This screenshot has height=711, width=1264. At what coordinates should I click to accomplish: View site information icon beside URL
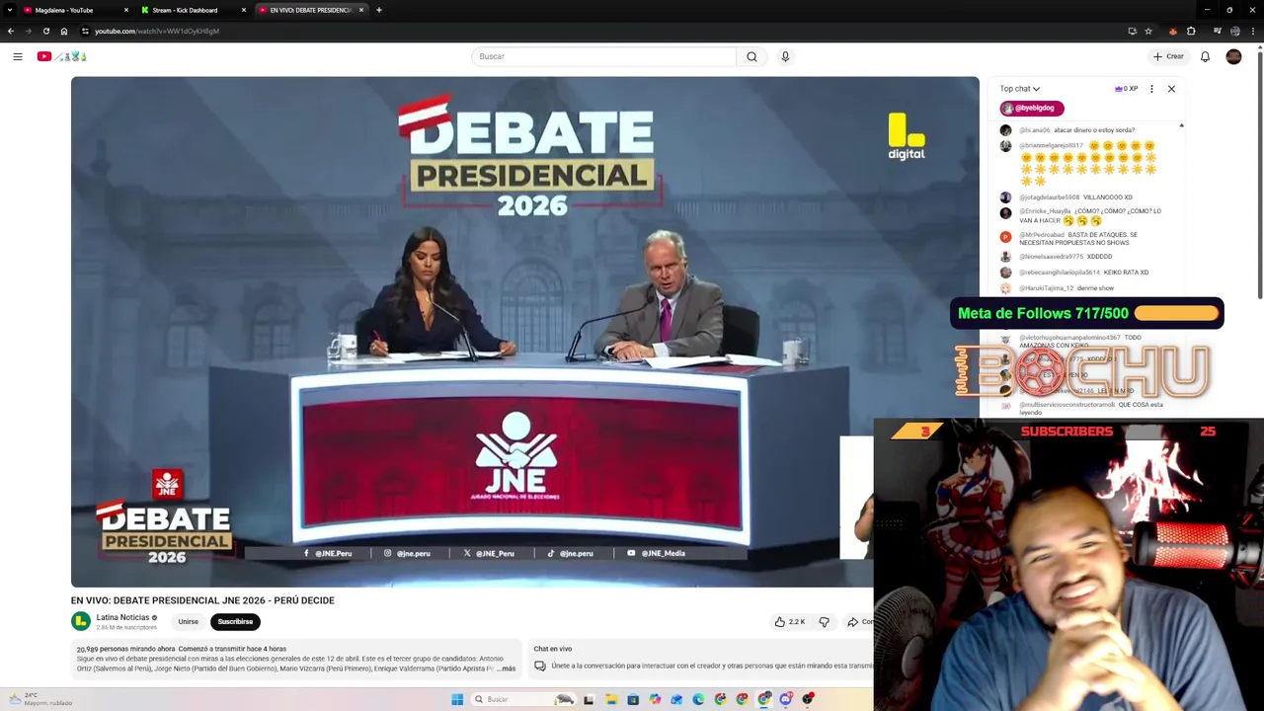pyautogui.click(x=85, y=31)
